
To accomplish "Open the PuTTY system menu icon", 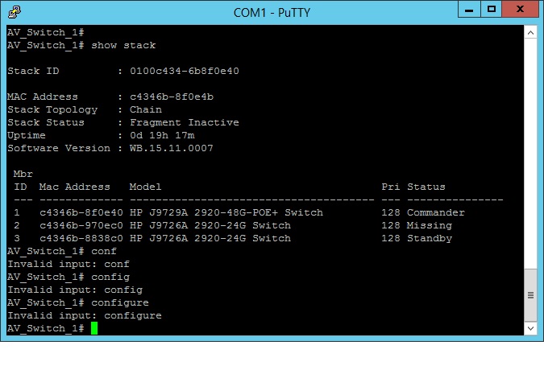I will pyautogui.click(x=15, y=12).
